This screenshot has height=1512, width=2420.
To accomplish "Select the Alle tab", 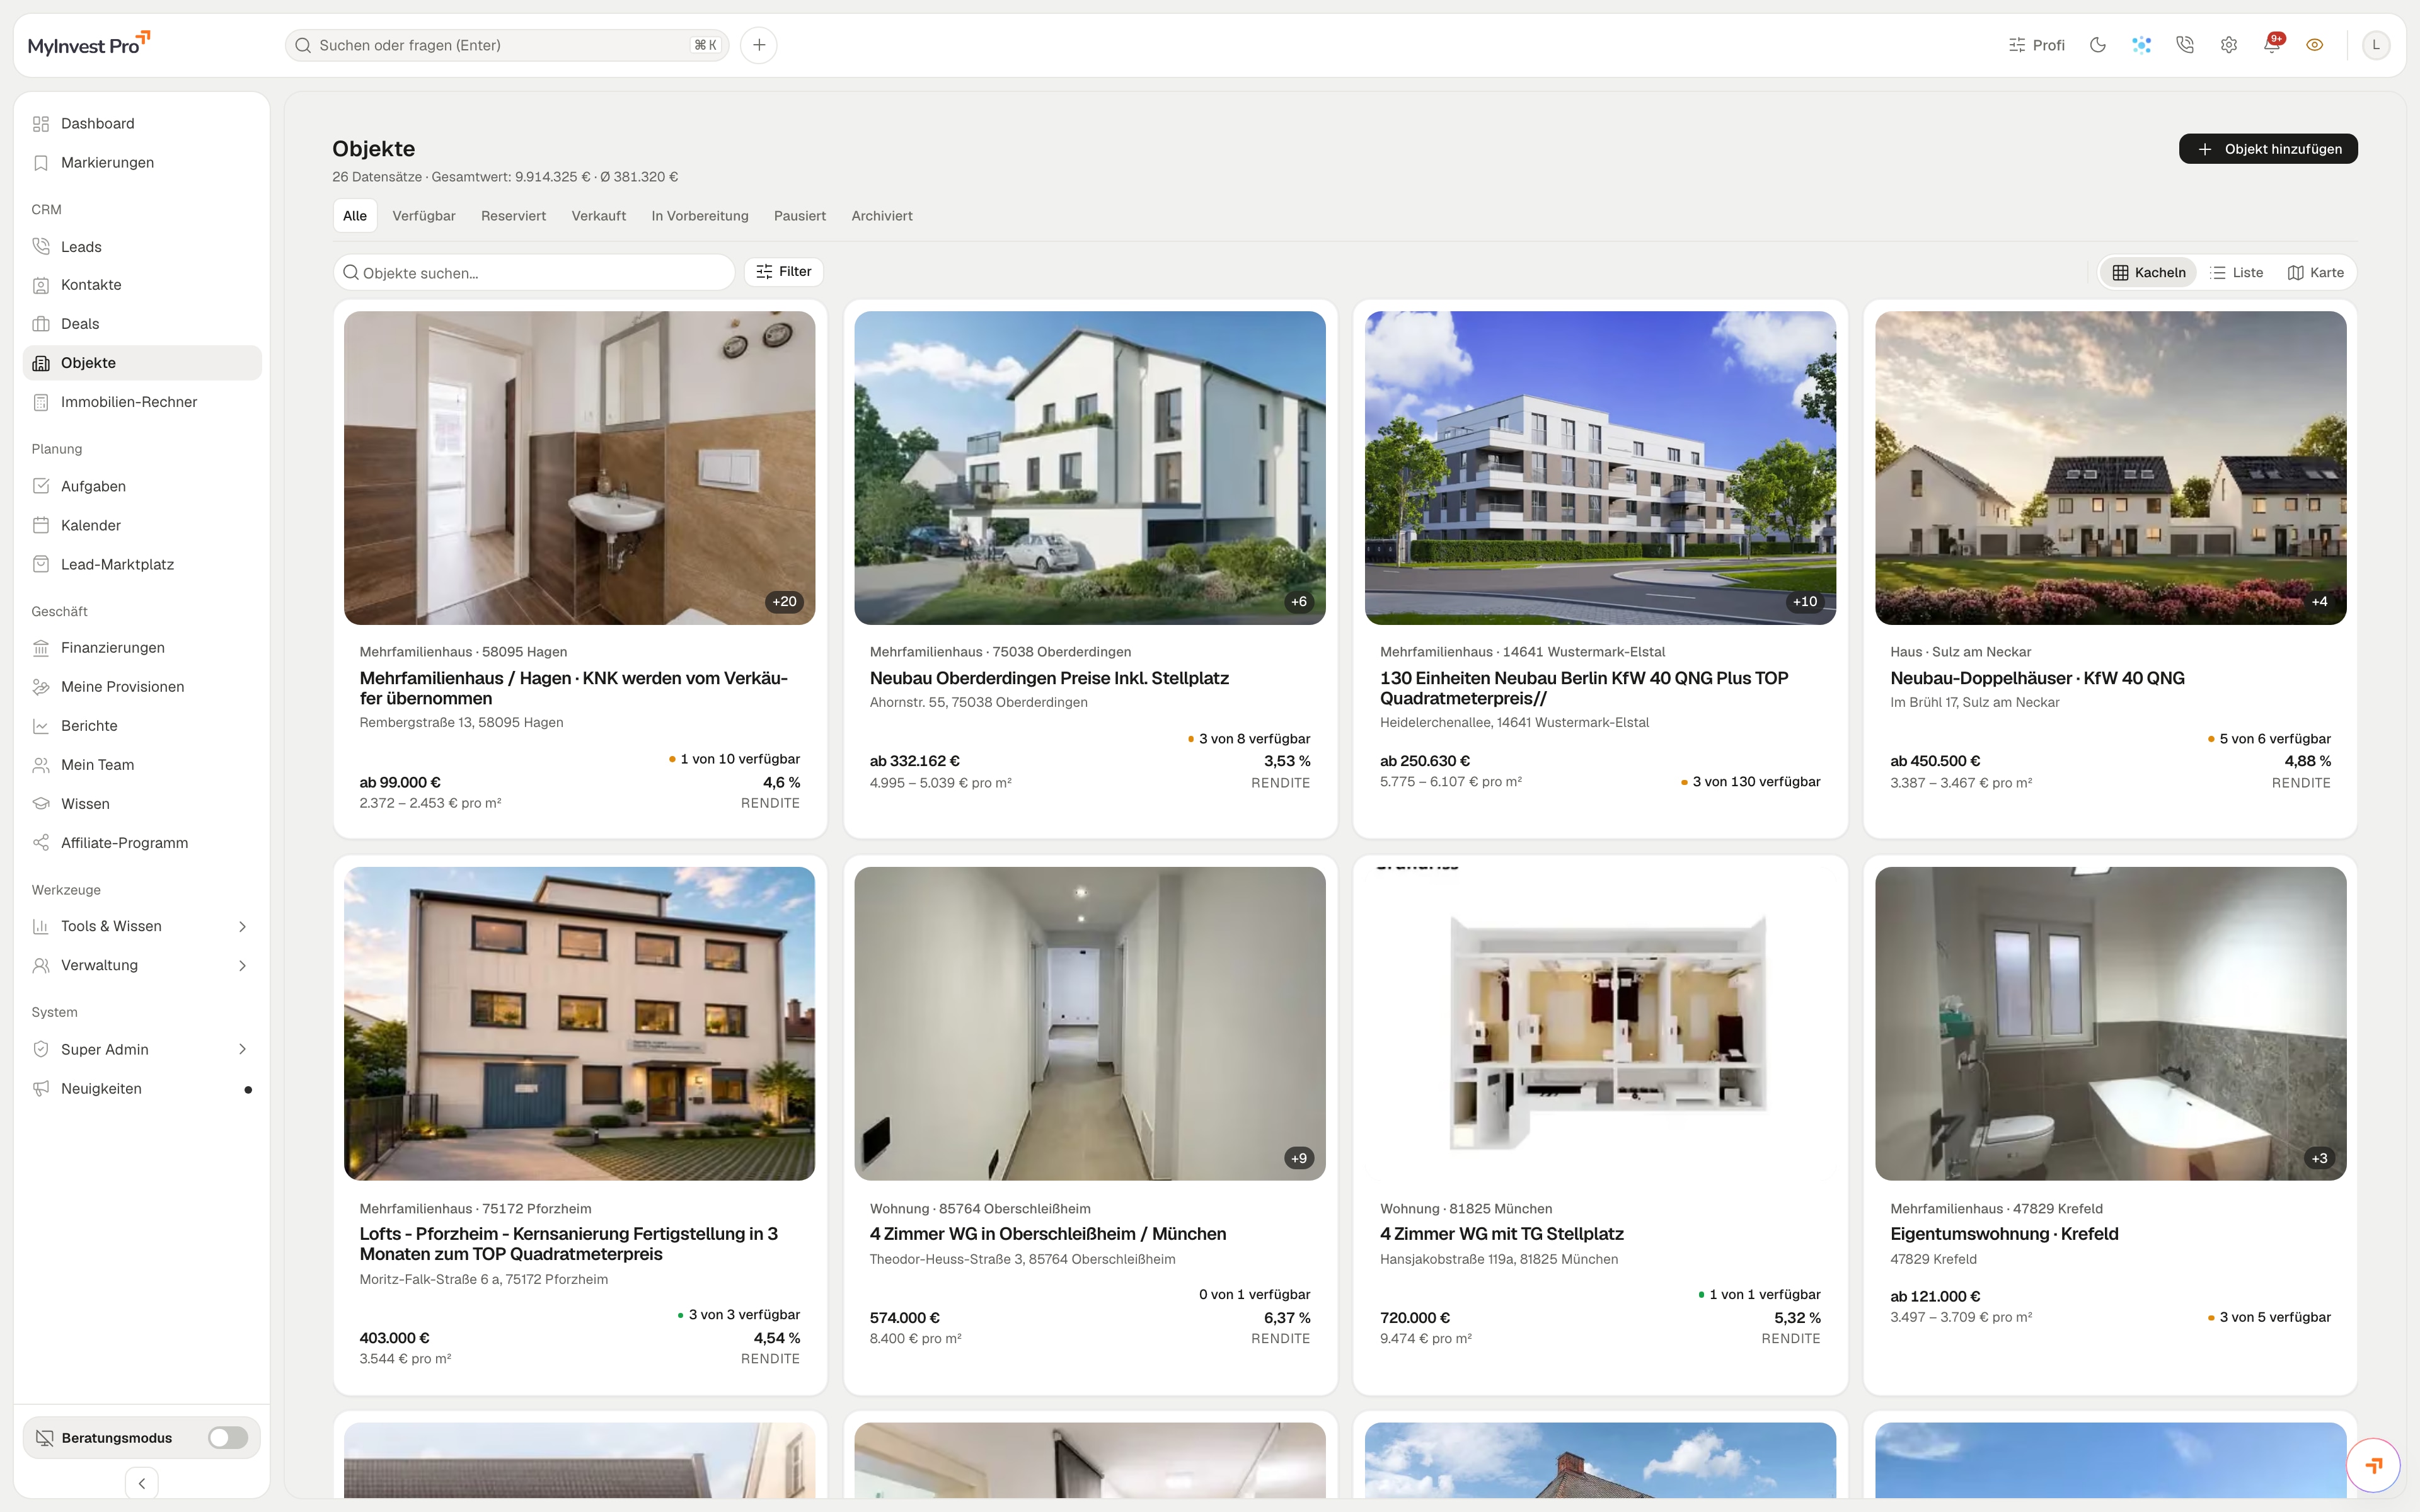I will [355, 216].
